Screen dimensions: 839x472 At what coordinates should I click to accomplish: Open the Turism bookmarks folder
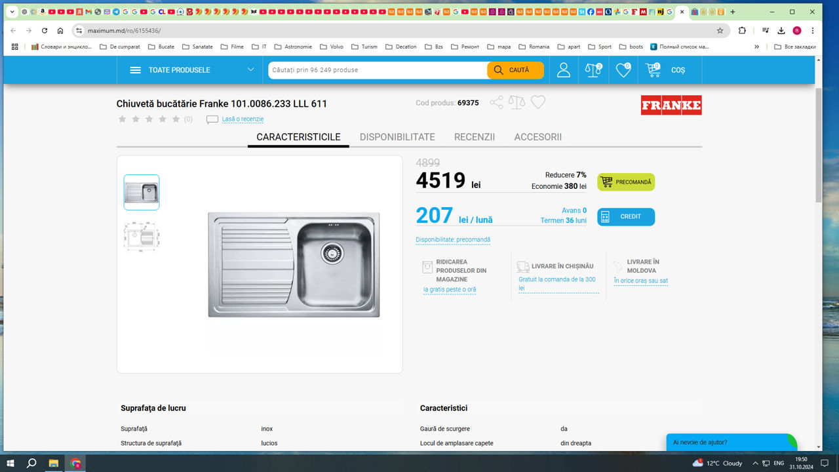pyautogui.click(x=364, y=47)
